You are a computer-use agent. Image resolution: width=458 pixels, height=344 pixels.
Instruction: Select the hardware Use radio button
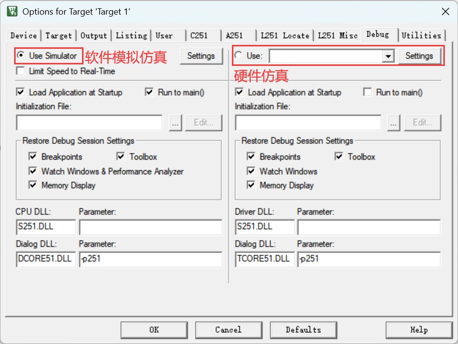(x=238, y=55)
